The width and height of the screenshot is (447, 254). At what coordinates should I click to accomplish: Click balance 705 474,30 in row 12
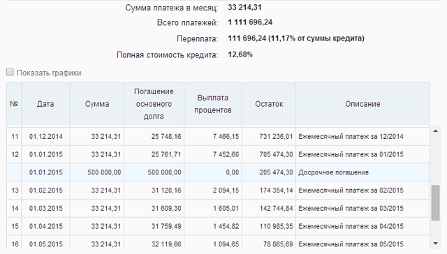coord(276,155)
